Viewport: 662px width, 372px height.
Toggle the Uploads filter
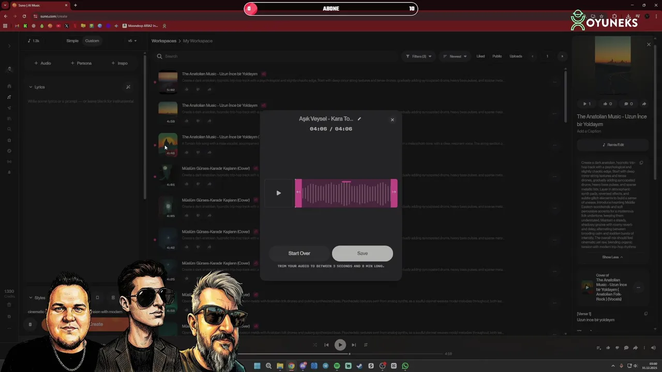516,56
